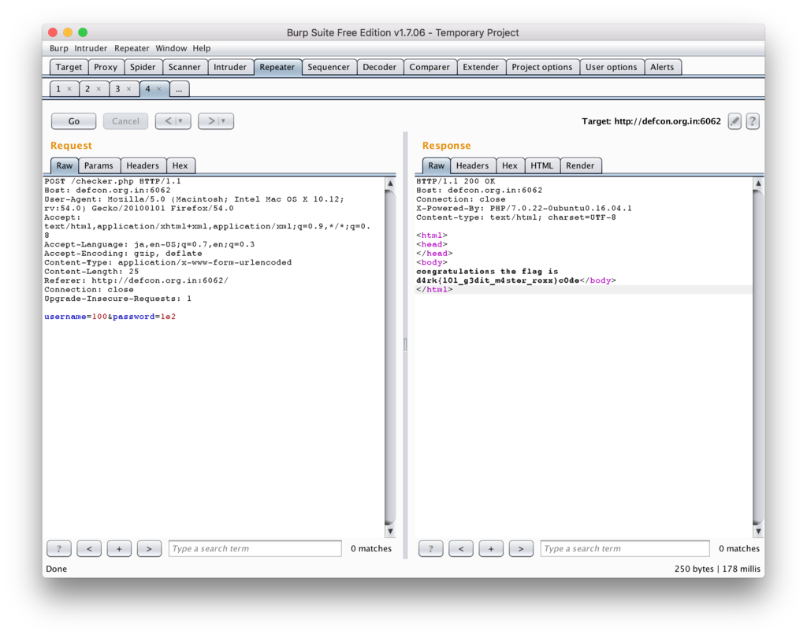Send request with Go button

73,121
